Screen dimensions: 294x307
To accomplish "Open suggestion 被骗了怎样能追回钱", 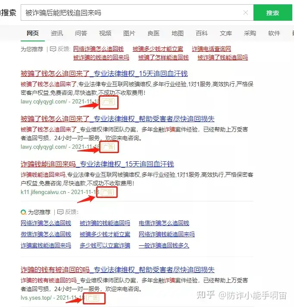I will tap(163, 58).
